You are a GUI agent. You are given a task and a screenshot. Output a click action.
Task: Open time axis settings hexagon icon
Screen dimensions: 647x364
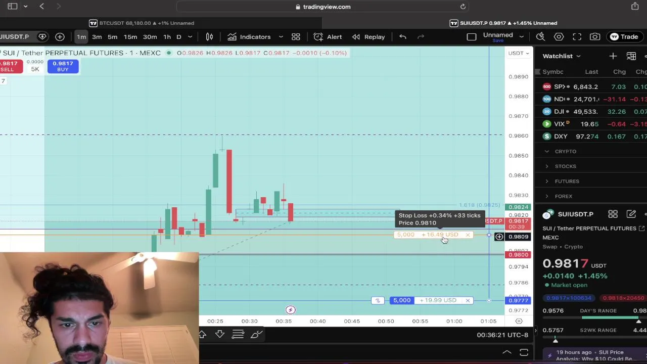(x=519, y=321)
